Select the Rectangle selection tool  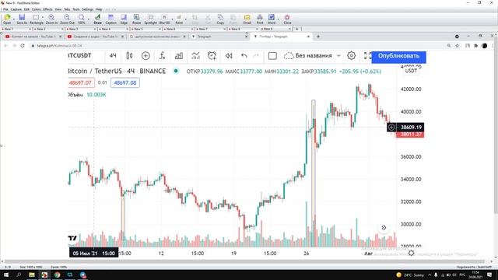tap(36, 18)
